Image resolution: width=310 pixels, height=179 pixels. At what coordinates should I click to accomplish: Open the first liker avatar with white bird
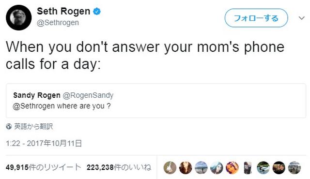[170, 168]
